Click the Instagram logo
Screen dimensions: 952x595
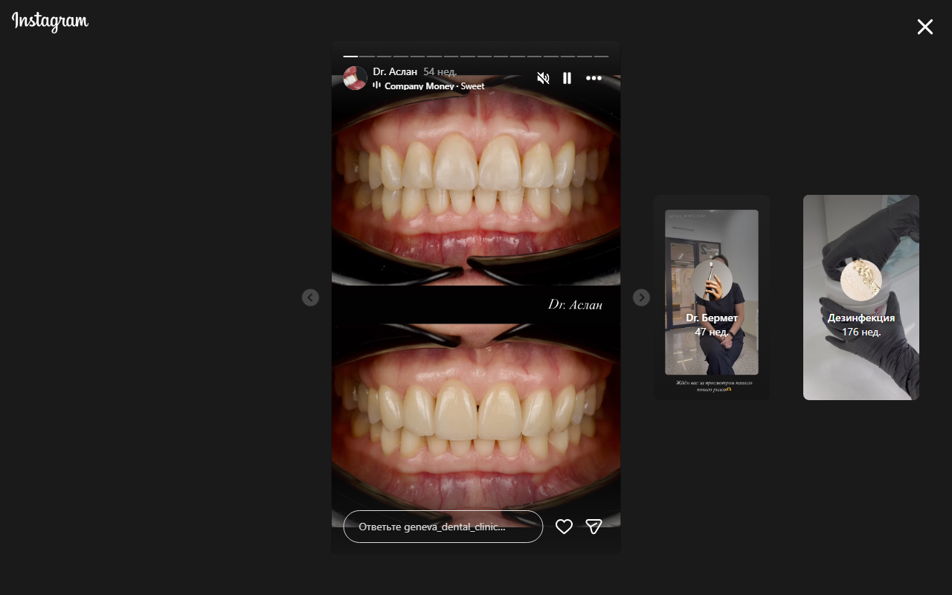[x=50, y=22]
